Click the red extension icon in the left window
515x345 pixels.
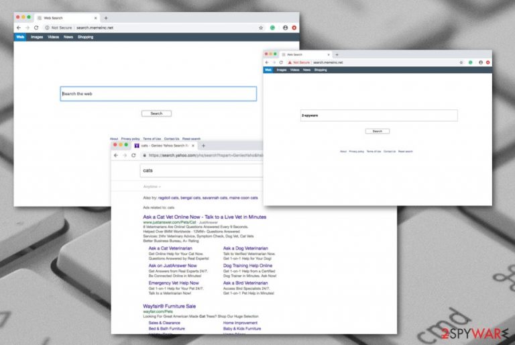coord(294,28)
